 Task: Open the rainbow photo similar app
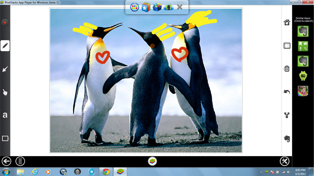[303, 91]
